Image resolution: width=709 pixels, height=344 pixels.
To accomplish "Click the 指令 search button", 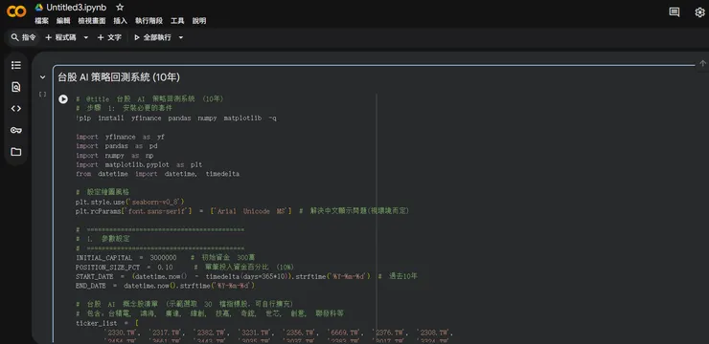I will point(24,37).
